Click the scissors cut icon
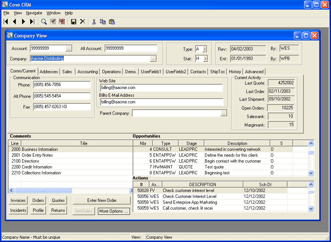 click(x=94, y=22)
